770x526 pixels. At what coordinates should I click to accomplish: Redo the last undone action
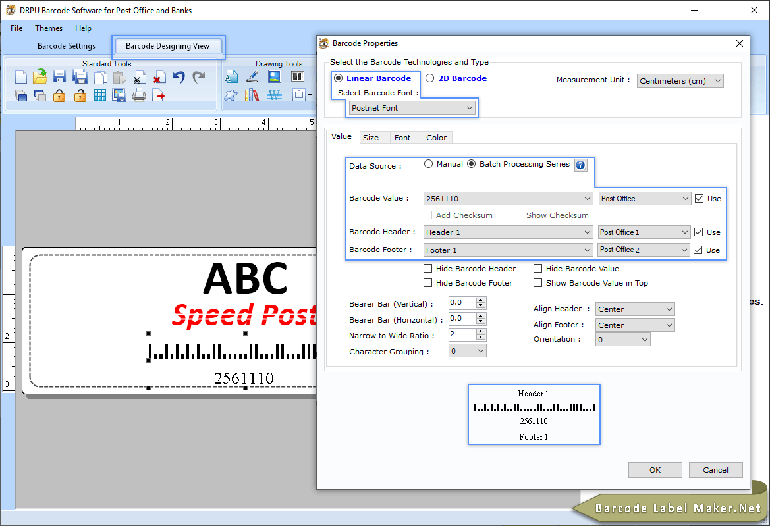point(199,77)
